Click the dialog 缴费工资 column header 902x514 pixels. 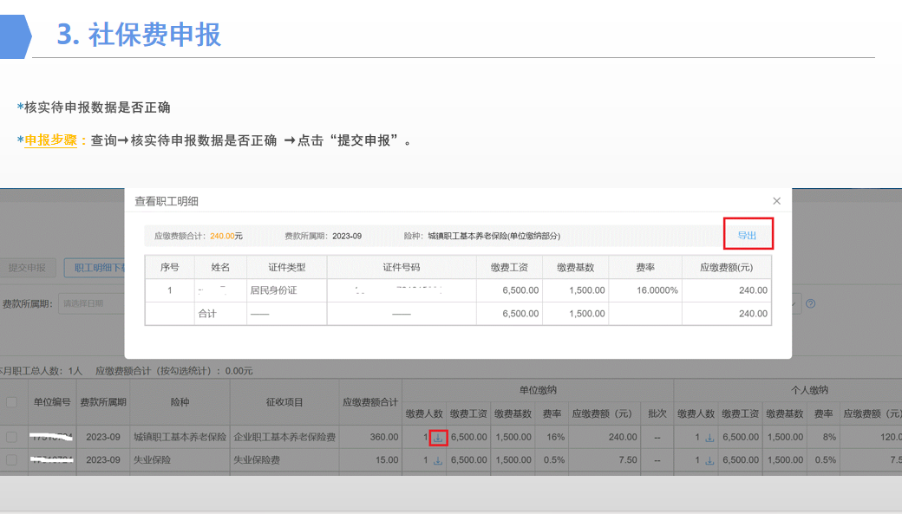tap(509, 267)
